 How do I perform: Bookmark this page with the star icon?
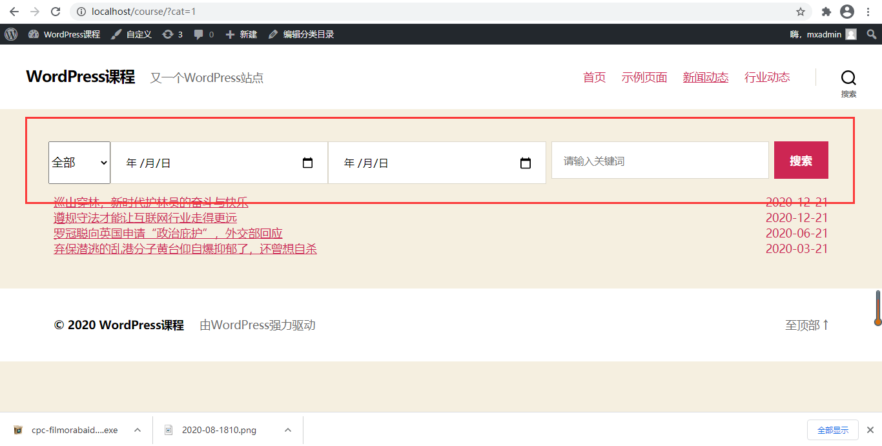801,12
